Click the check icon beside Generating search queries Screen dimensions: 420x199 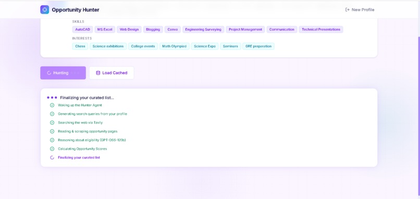(52, 114)
